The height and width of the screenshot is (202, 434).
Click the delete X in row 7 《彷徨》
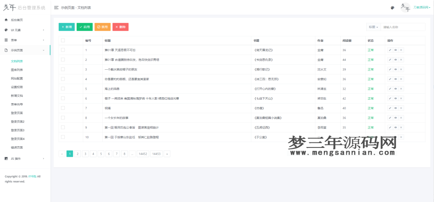click(x=401, y=108)
